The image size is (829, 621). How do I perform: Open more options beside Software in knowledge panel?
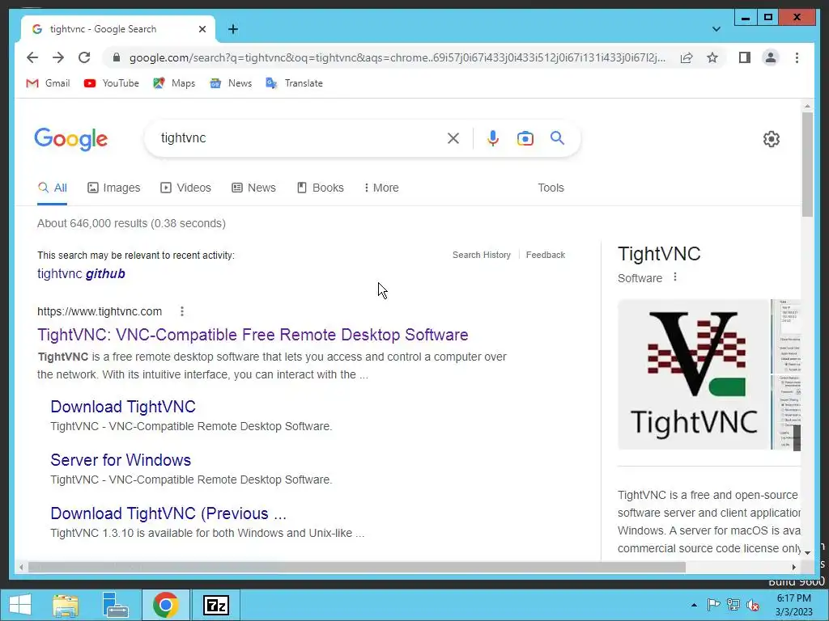(675, 277)
